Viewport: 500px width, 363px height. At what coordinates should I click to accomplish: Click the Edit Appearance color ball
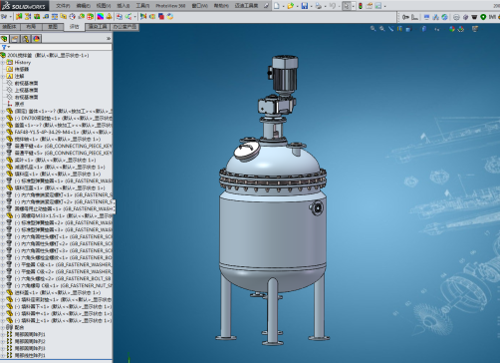[x=452, y=29]
